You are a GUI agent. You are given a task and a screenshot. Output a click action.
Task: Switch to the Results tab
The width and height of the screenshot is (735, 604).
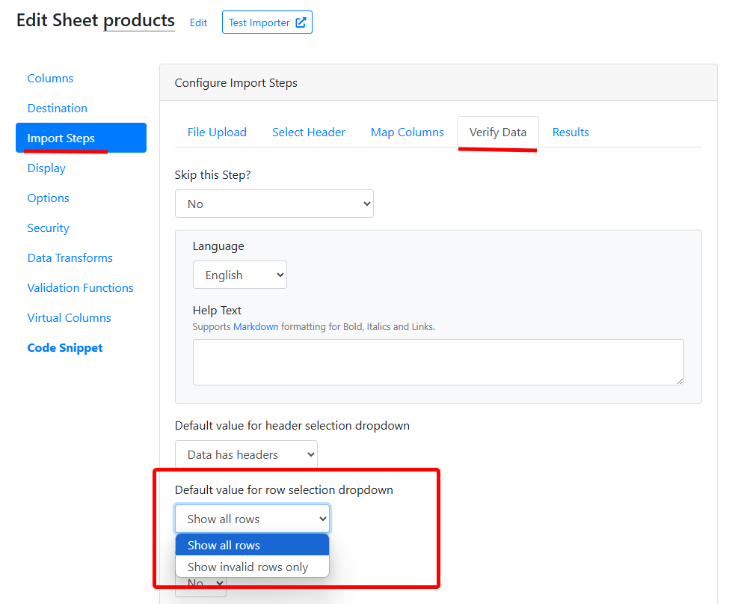click(571, 132)
